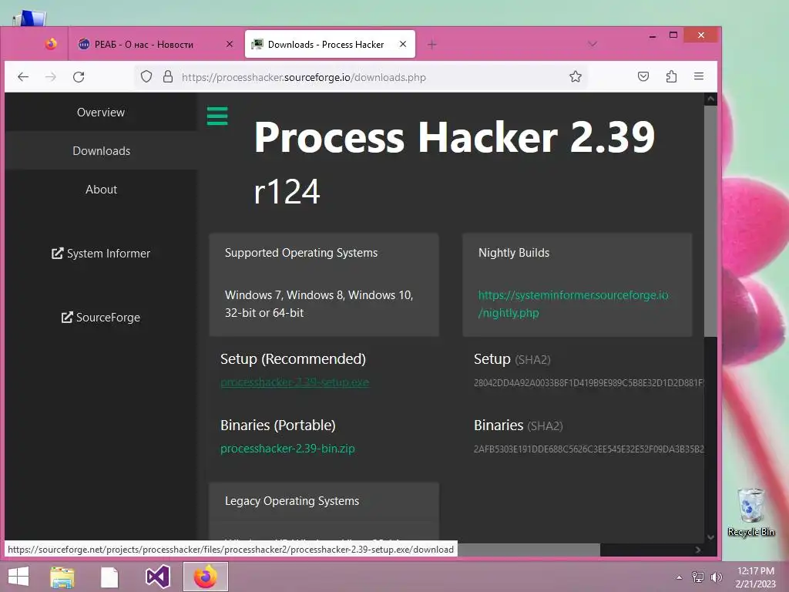789x592 pixels.
Task: Click the taskbar clock and date
Action: point(756,577)
